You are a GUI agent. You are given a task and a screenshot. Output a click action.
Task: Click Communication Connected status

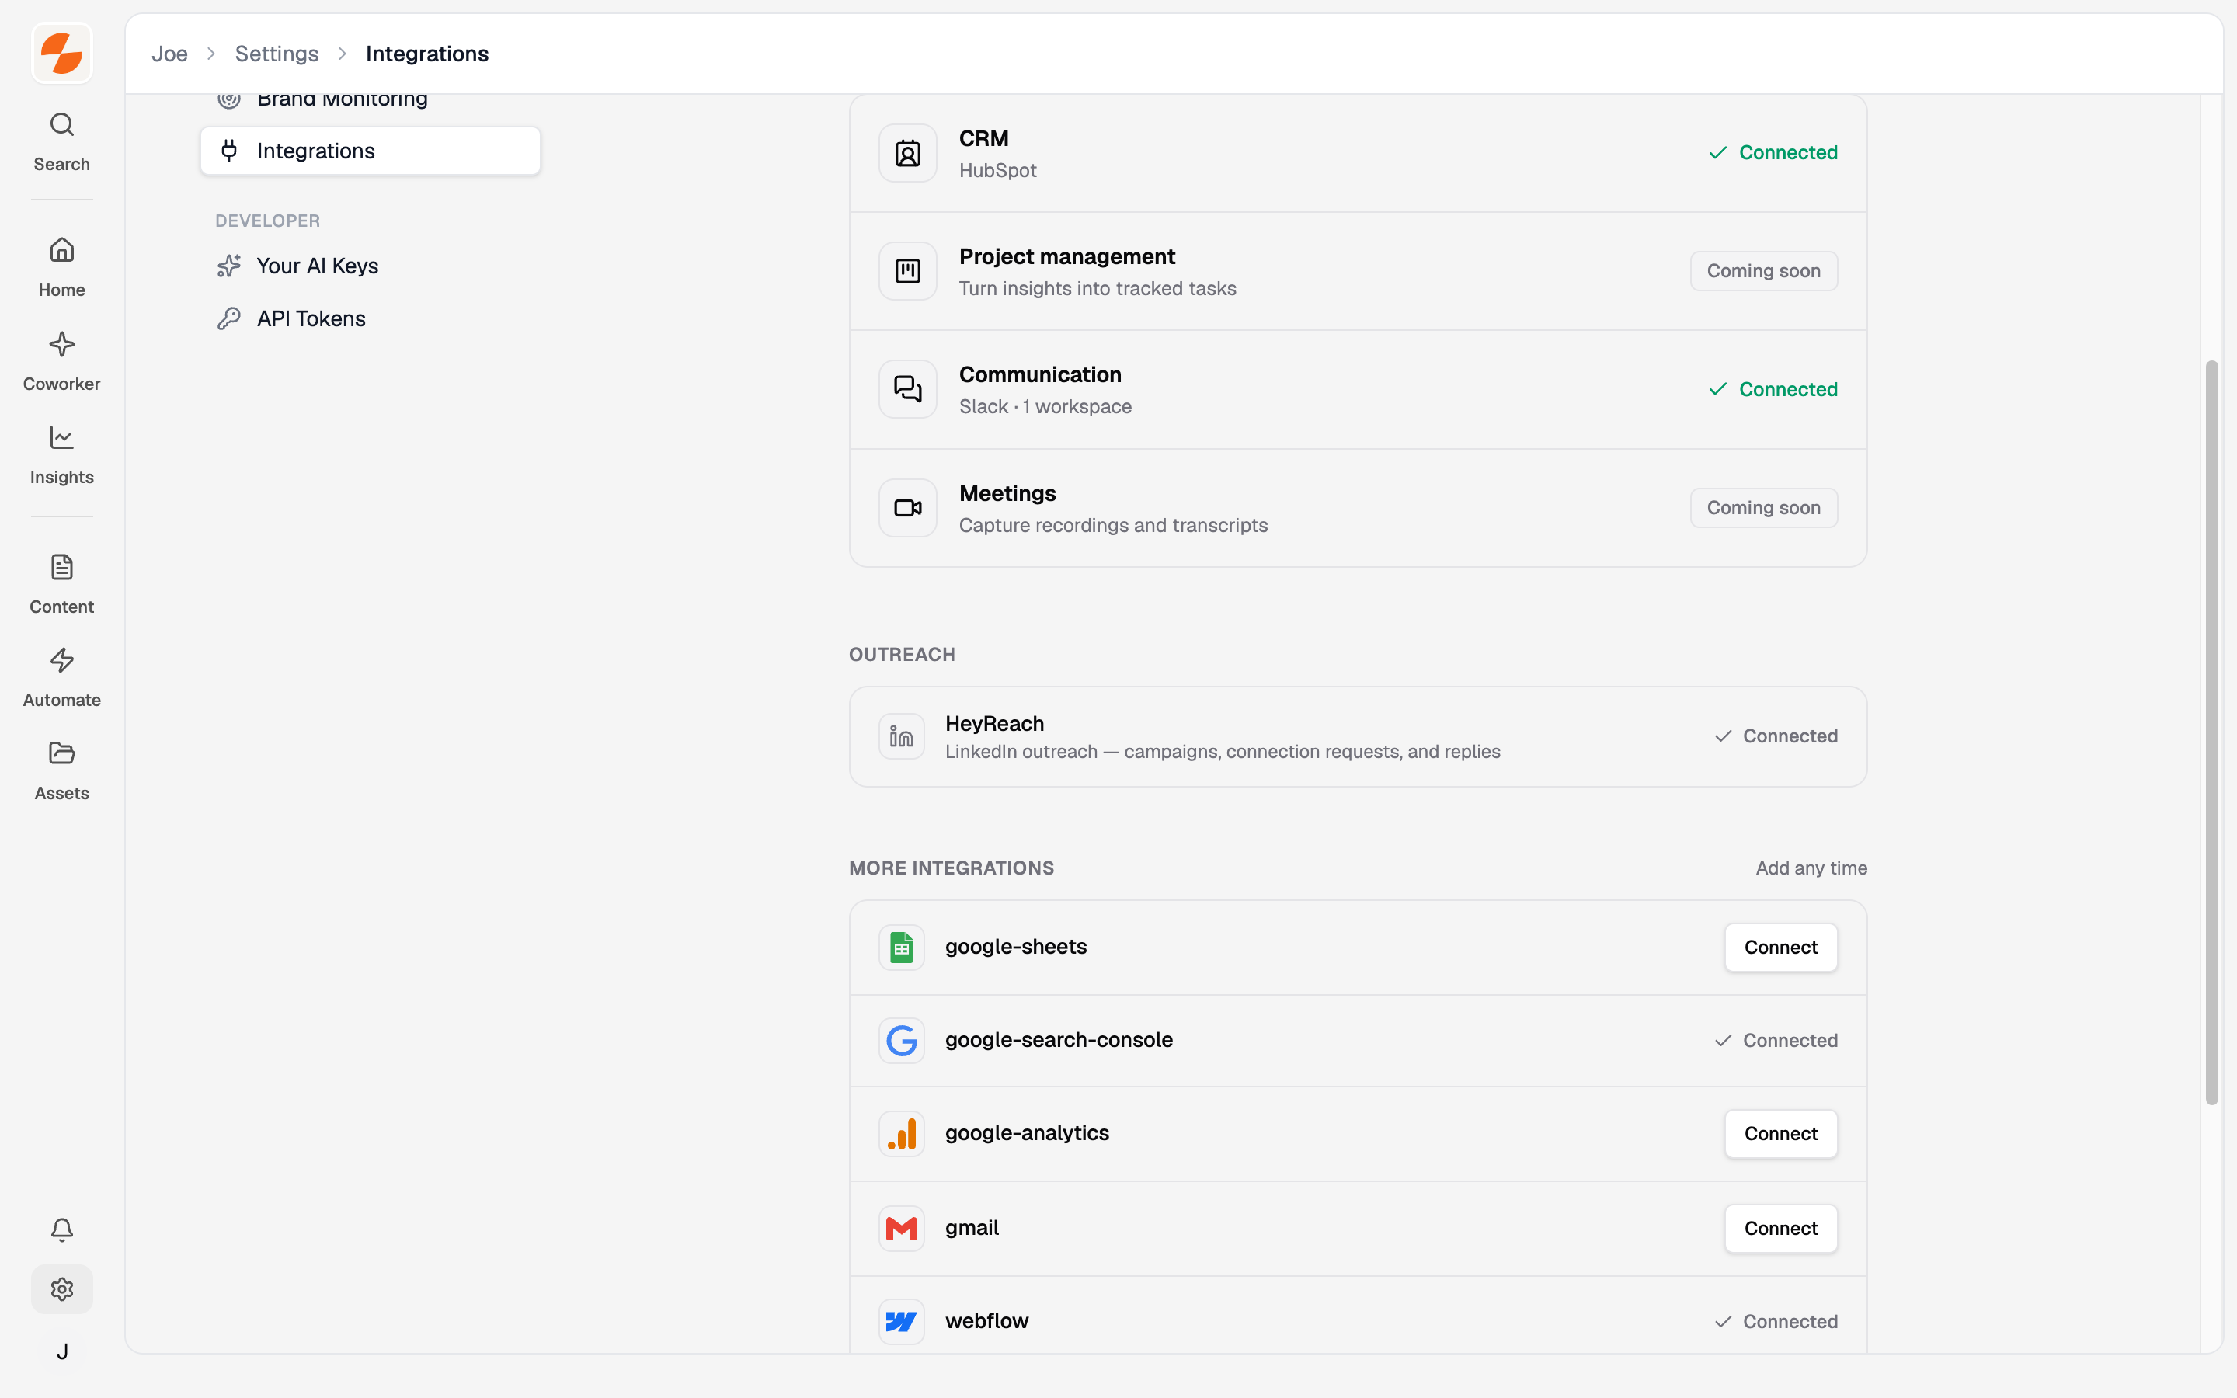coord(1772,389)
